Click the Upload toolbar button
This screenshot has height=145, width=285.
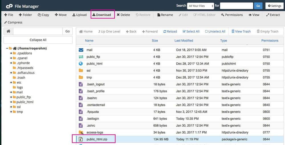pos(79,15)
